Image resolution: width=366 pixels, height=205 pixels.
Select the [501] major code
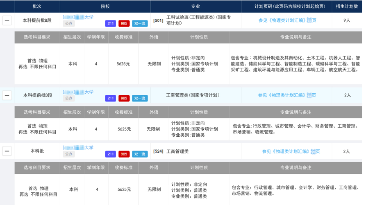158,20
